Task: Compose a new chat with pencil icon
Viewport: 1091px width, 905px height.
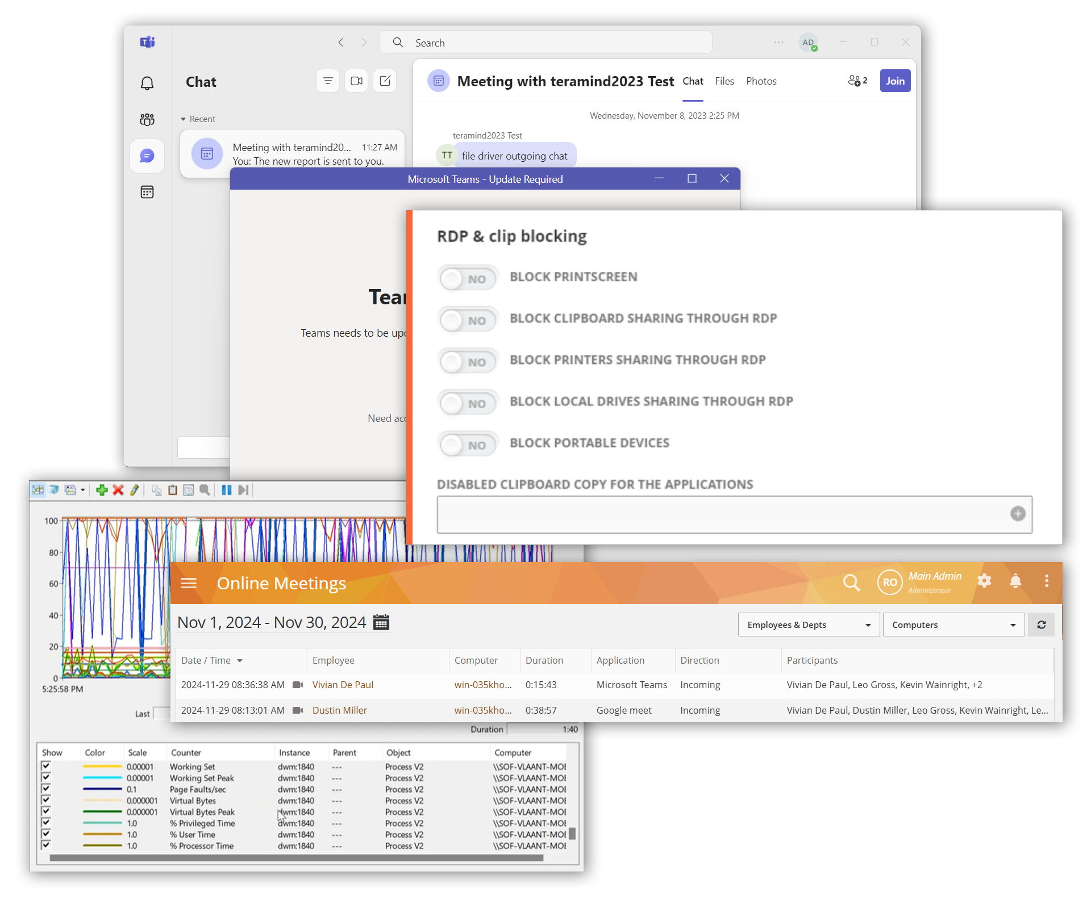Action: point(385,81)
